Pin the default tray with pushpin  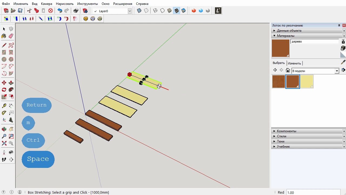pos(339,25)
